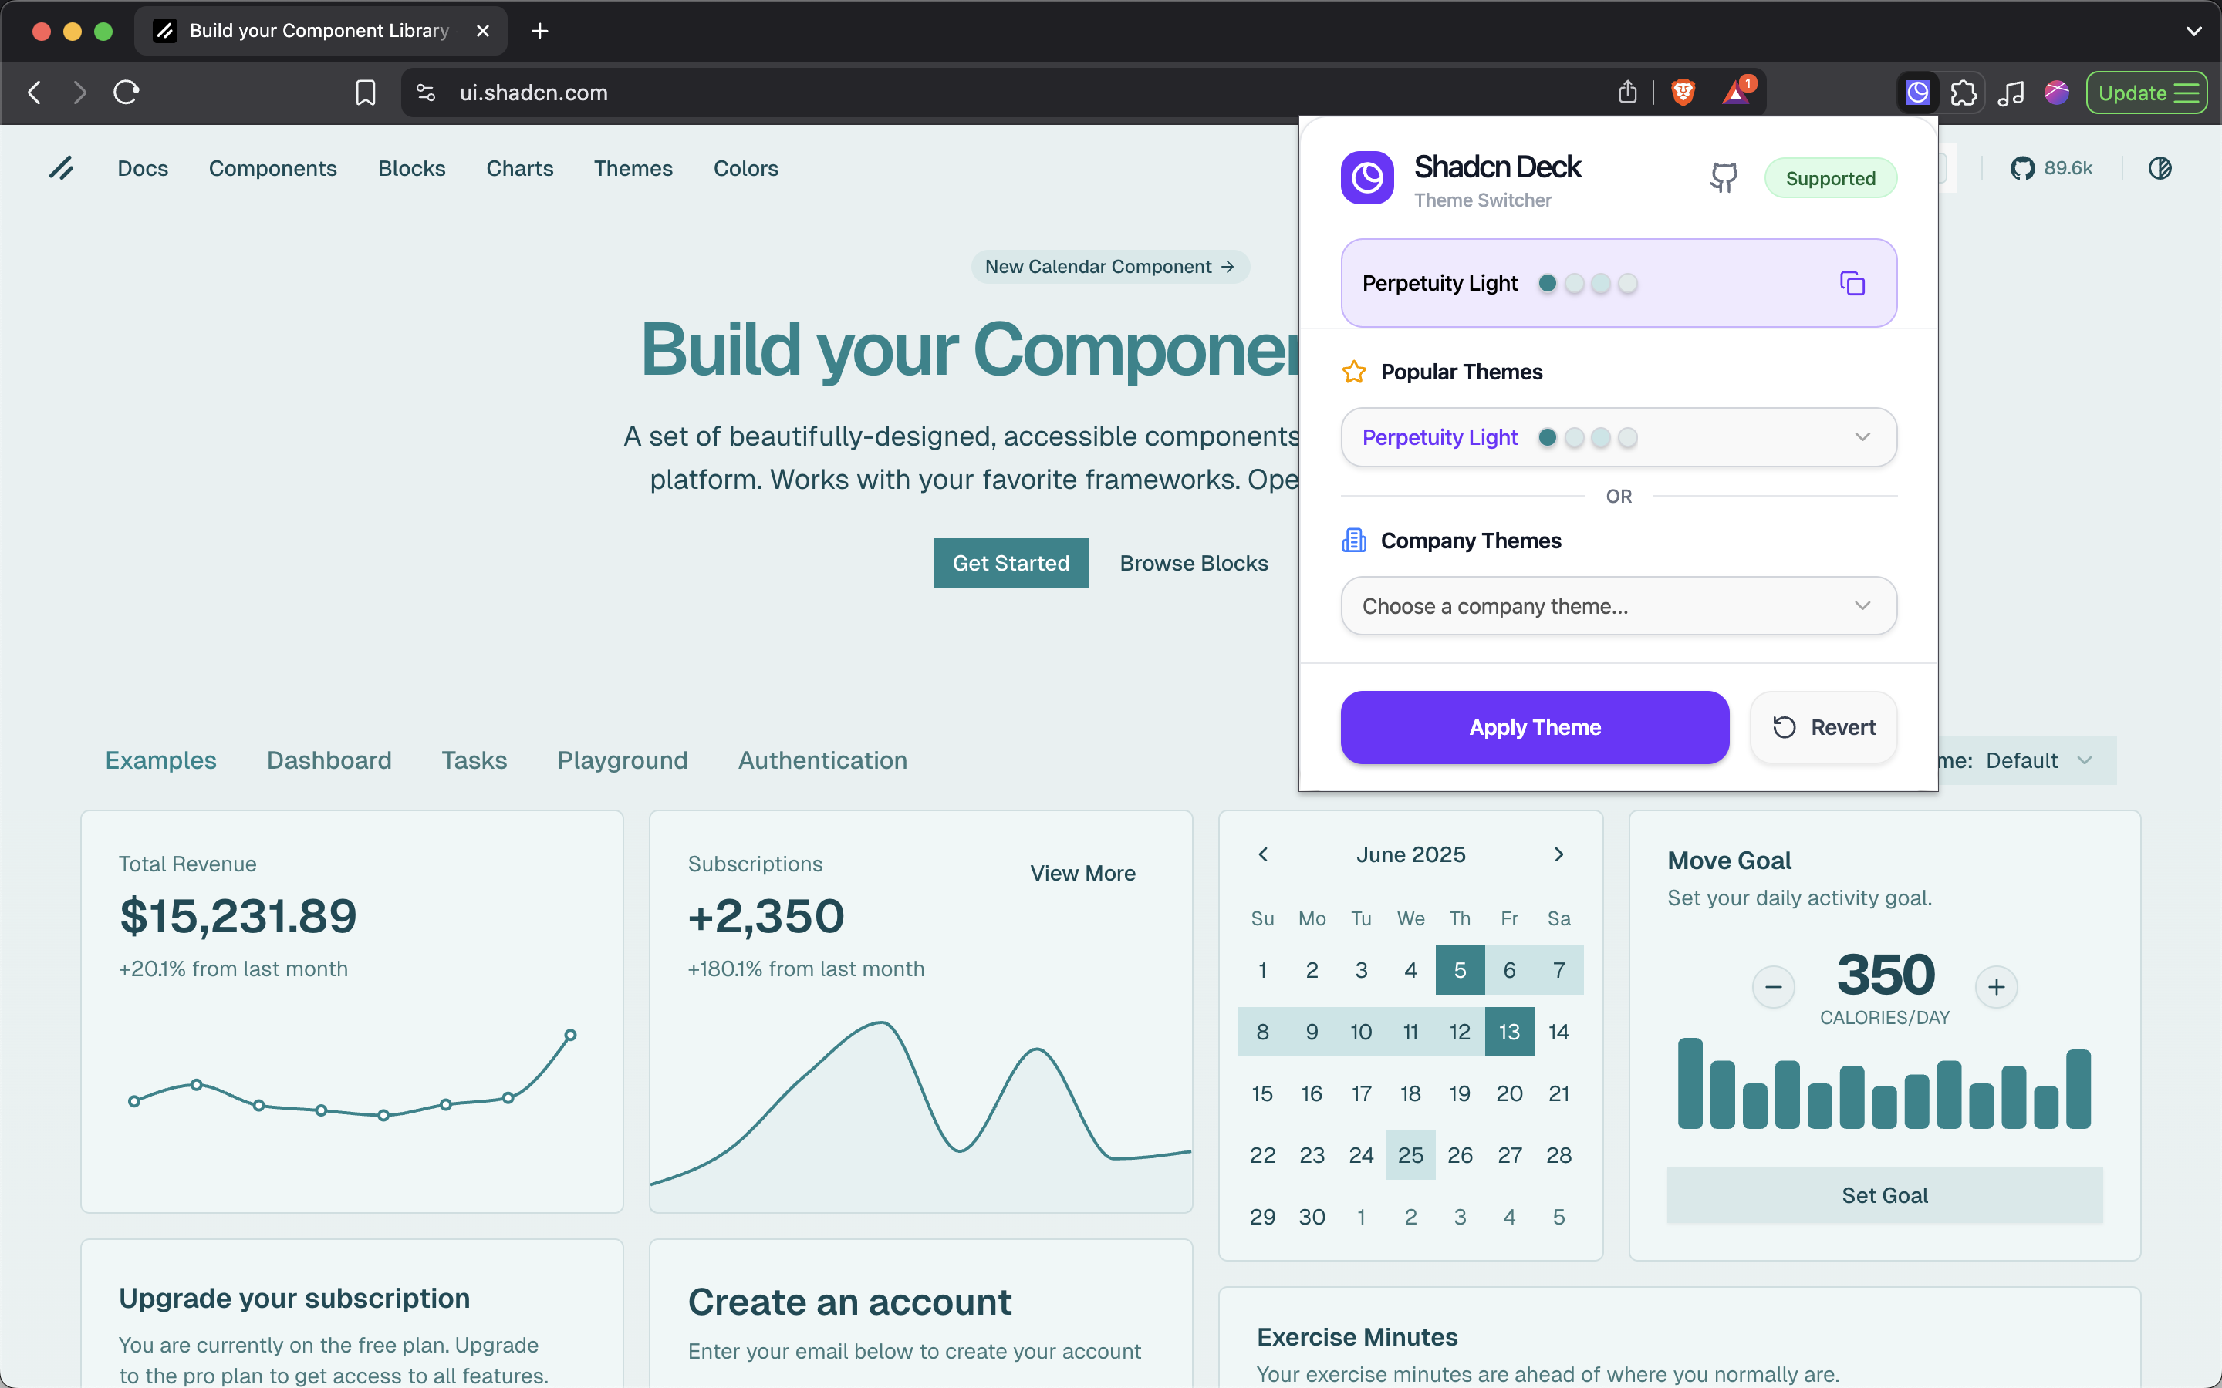Click the profile avatar icon in toolbar
Image resolution: width=2222 pixels, height=1388 pixels.
click(2057, 93)
